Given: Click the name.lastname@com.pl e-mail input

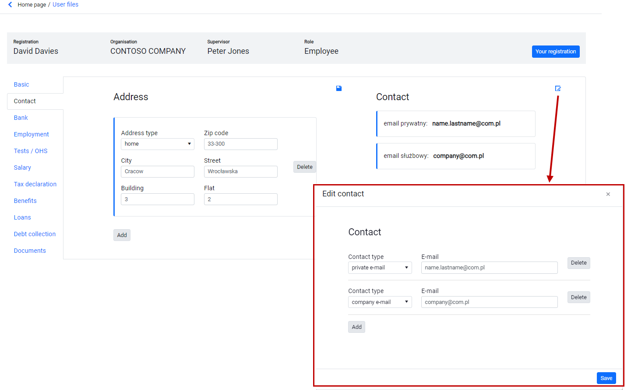Looking at the screenshot, I should (x=489, y=268).
